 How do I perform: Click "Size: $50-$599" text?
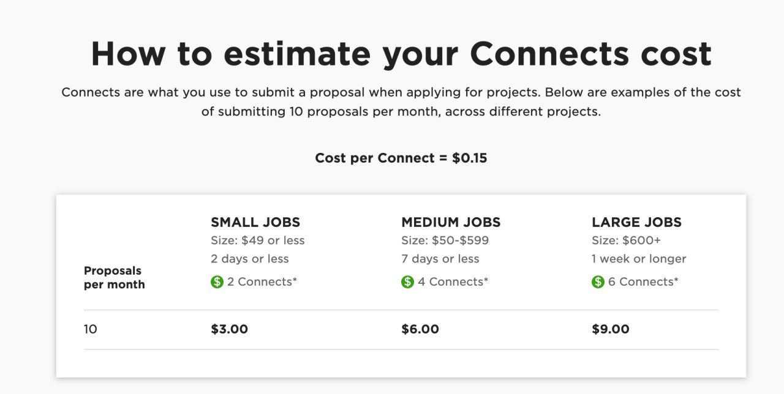pos(445,240)
